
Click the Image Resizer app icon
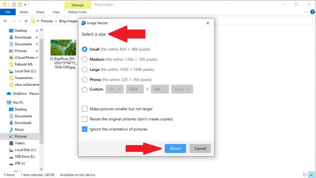(x=83, y=23)
